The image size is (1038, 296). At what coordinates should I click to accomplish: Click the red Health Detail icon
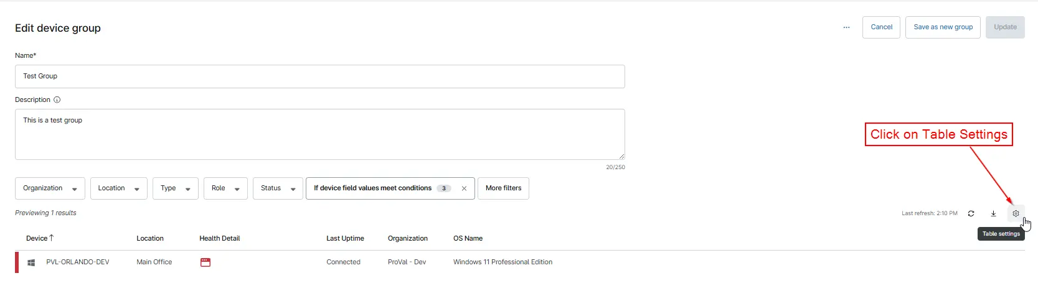pos(205,262)
